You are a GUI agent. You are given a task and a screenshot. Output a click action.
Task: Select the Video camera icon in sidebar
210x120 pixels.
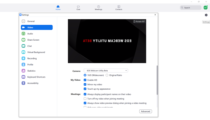click(23, 28)
